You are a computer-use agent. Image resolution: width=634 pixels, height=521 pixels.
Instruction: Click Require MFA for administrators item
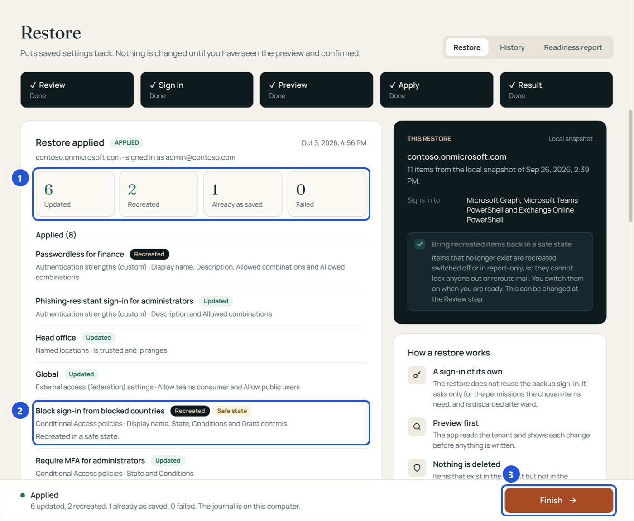90,461
